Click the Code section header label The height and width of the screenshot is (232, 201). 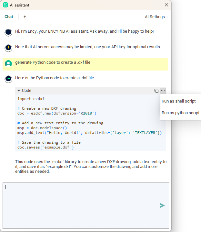coord(26,91)
